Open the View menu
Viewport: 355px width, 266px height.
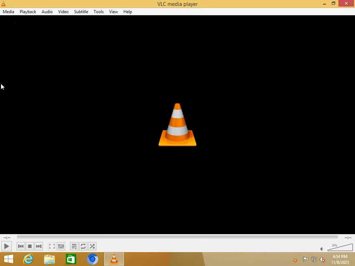point(113,12)
